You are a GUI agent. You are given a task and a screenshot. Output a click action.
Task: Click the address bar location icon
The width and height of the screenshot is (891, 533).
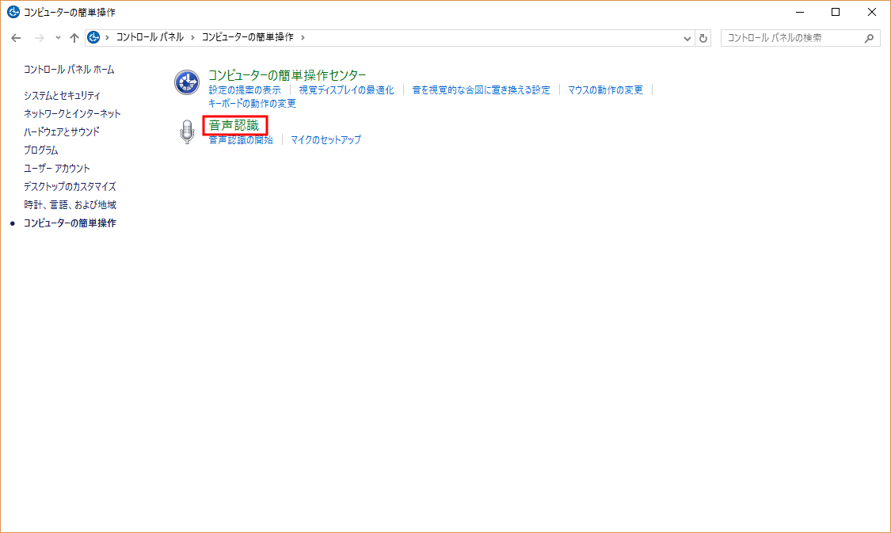click(93, 37)
